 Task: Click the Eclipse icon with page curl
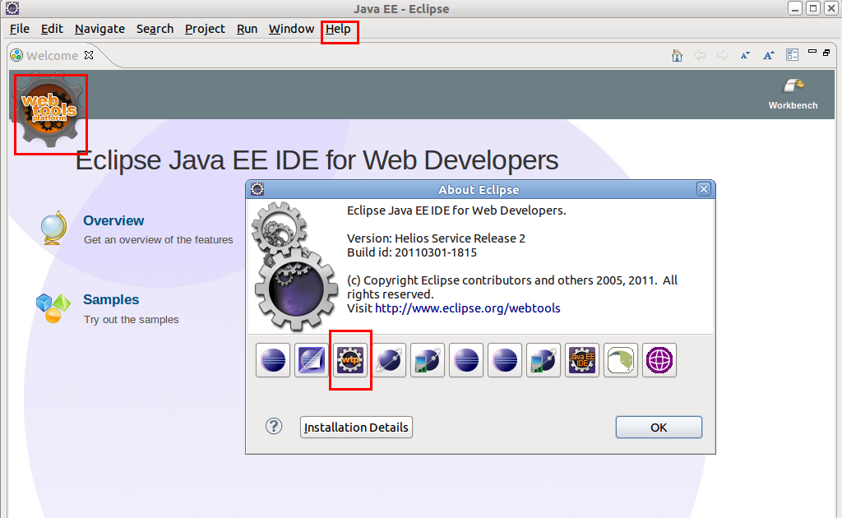coord(312,360)
